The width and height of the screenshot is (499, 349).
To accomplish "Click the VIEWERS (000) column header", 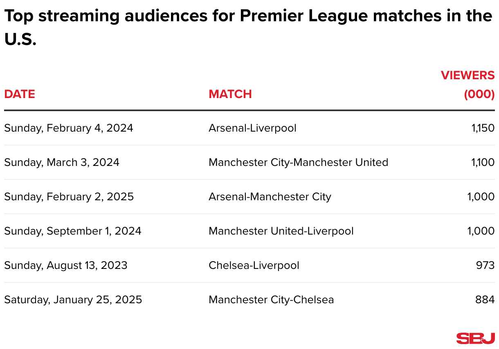I will tap(468, 85).
